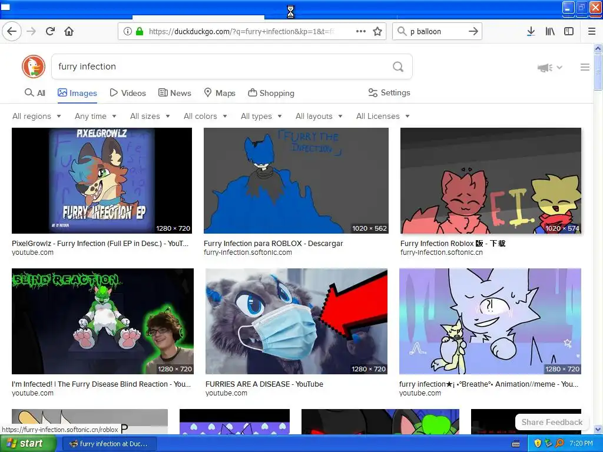The image size is (603, 452).
Task: Expand the All sizes filter
Action: click(150, 116)
